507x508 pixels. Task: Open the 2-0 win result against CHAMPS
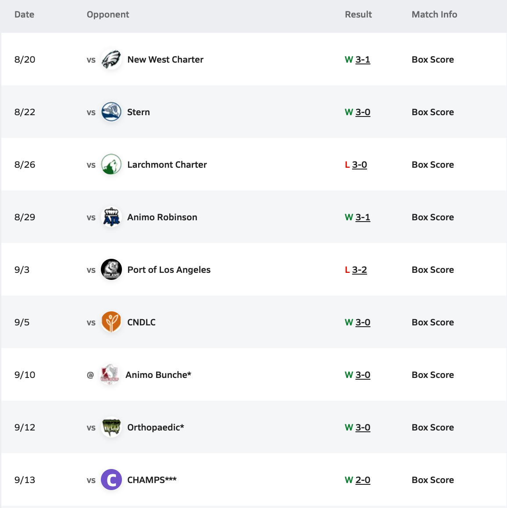(363, 480)
